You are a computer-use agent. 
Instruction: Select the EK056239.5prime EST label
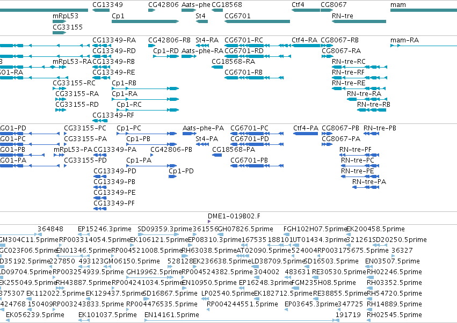click(35, 315)
